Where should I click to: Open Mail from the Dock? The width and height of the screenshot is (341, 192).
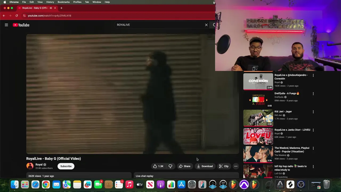click(x=56, y=184)
